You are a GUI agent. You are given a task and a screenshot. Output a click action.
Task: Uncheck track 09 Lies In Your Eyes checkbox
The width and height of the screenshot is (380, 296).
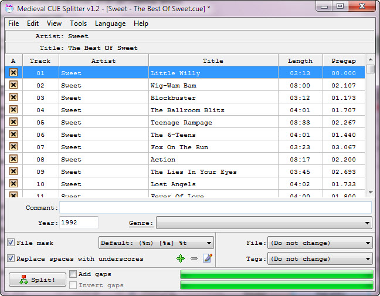pyautogui.click(x=13, y=171)
